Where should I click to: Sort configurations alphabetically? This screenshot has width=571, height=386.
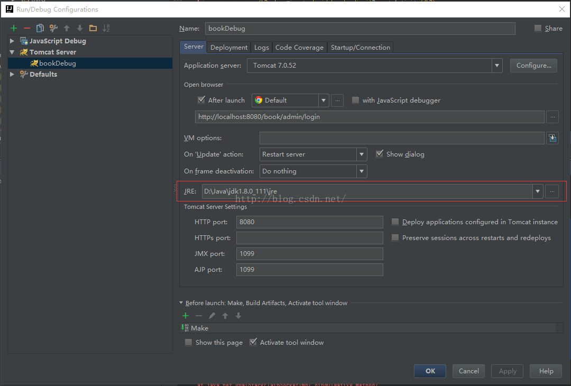coord(106,28)
